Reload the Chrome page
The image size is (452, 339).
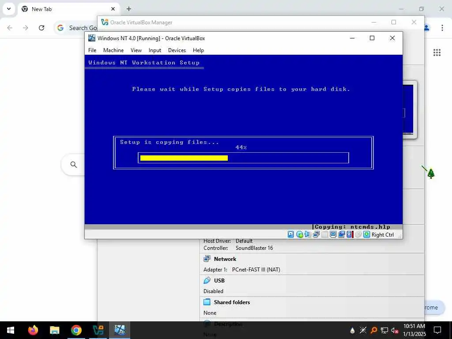[x=41, y=28]
